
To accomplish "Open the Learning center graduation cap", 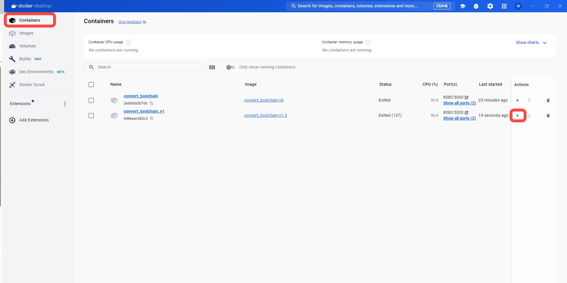I will pyautogui.click(x=463, y=6).
